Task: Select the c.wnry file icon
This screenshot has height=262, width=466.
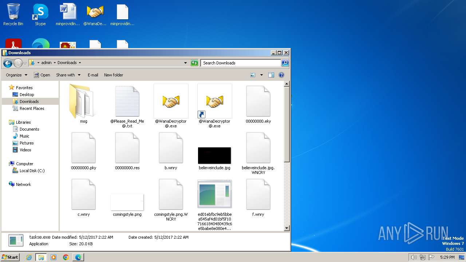Action: click(83, 194)
